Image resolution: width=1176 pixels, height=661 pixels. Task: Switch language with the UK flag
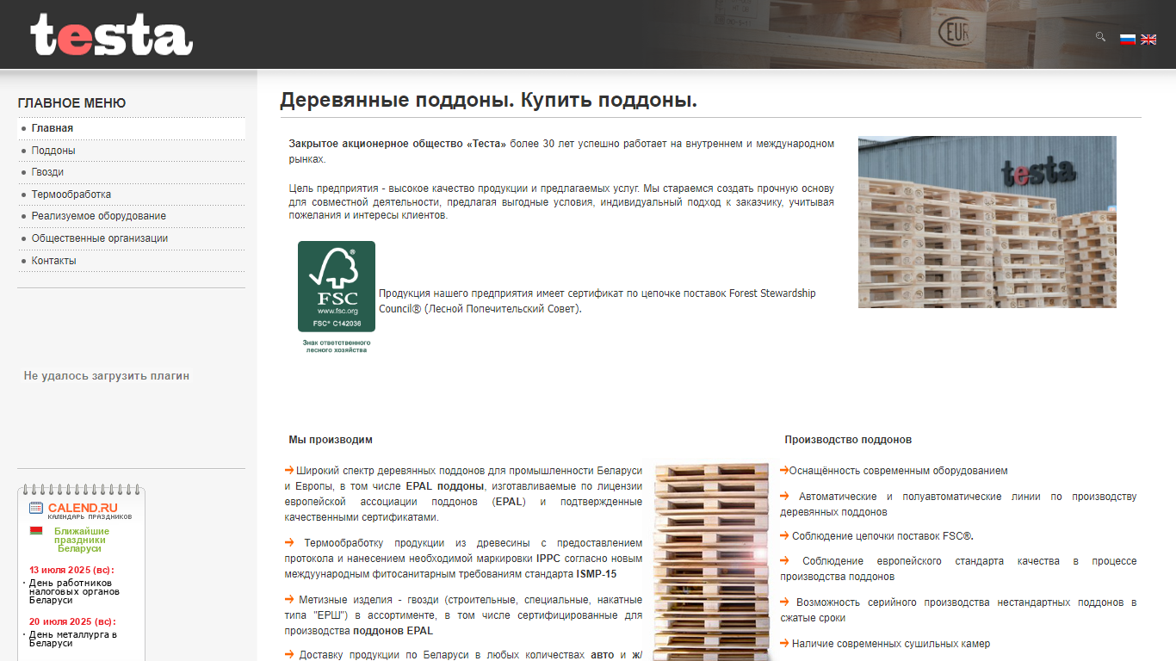click(1148, 39)
